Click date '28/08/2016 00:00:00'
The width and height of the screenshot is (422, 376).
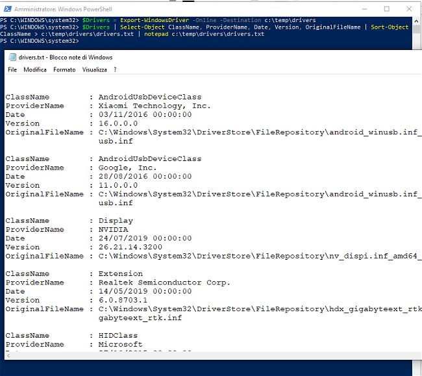click(145, 177)
